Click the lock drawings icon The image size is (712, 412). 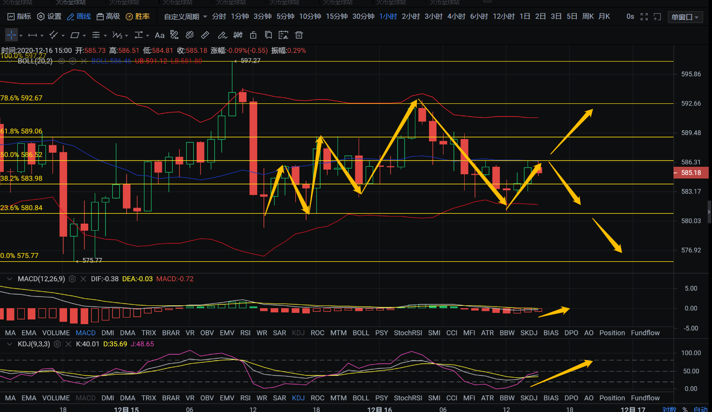click(x=253, y=35)
